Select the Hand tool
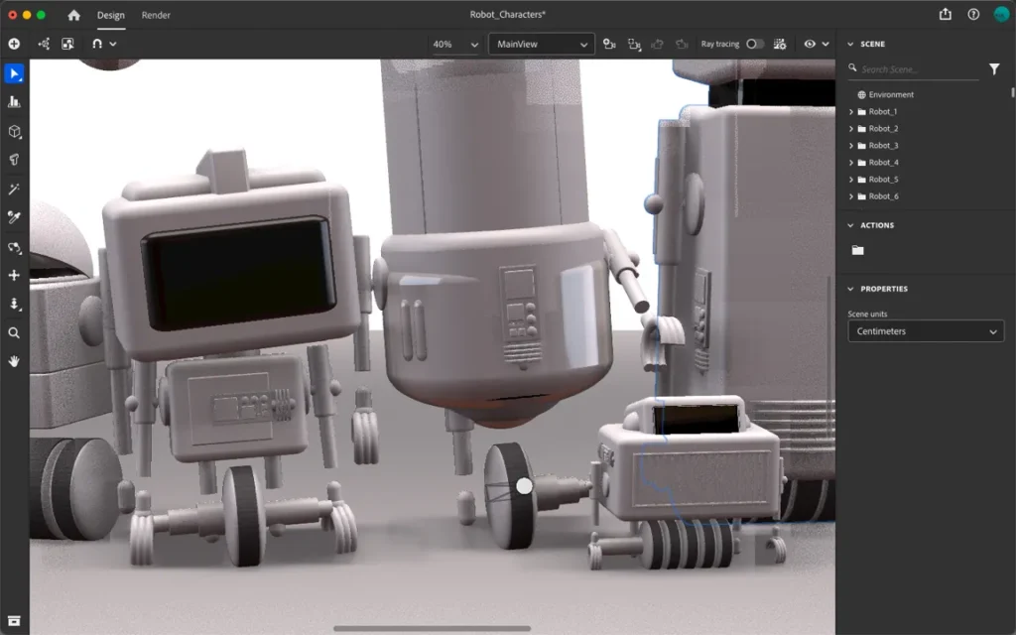 [x=14, y=361]
